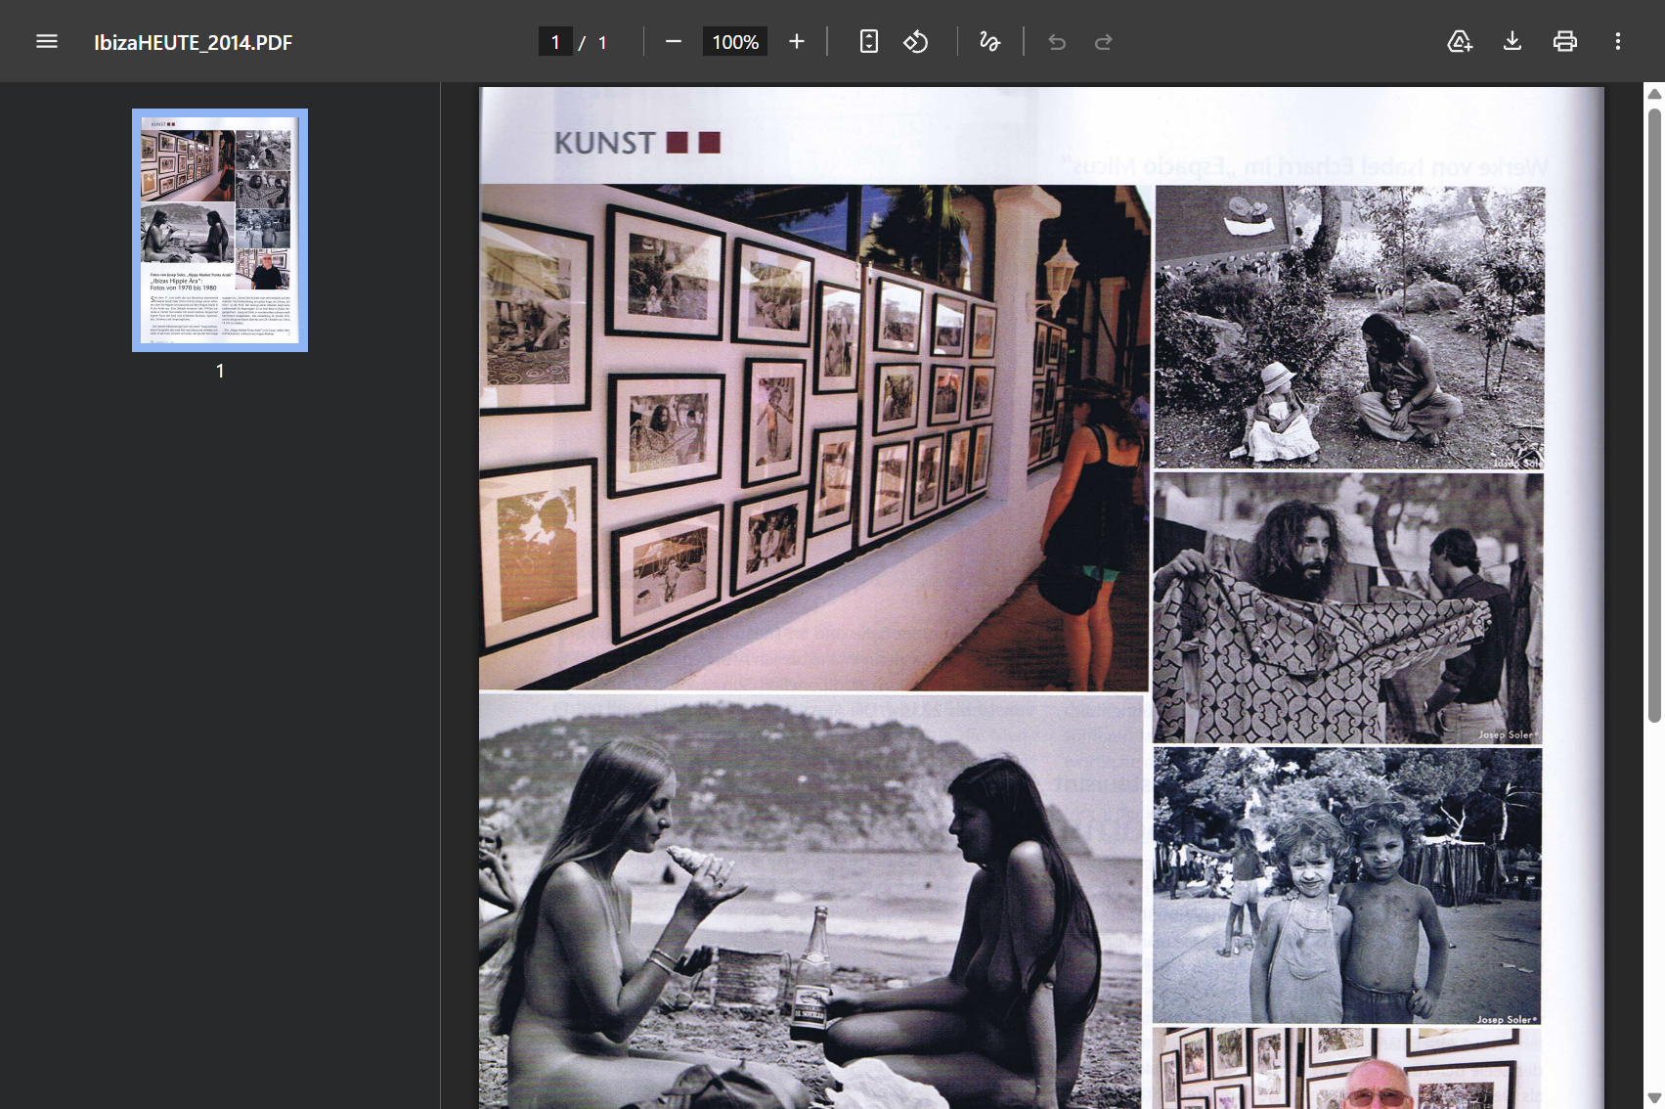Click the IbizaHEUTE_2014.PDF file title

(x=193, y=42)
